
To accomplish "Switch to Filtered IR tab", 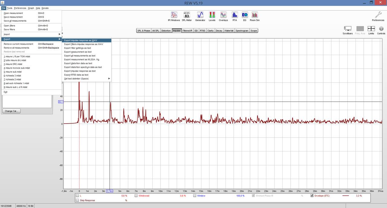I will tap(187, 31).
